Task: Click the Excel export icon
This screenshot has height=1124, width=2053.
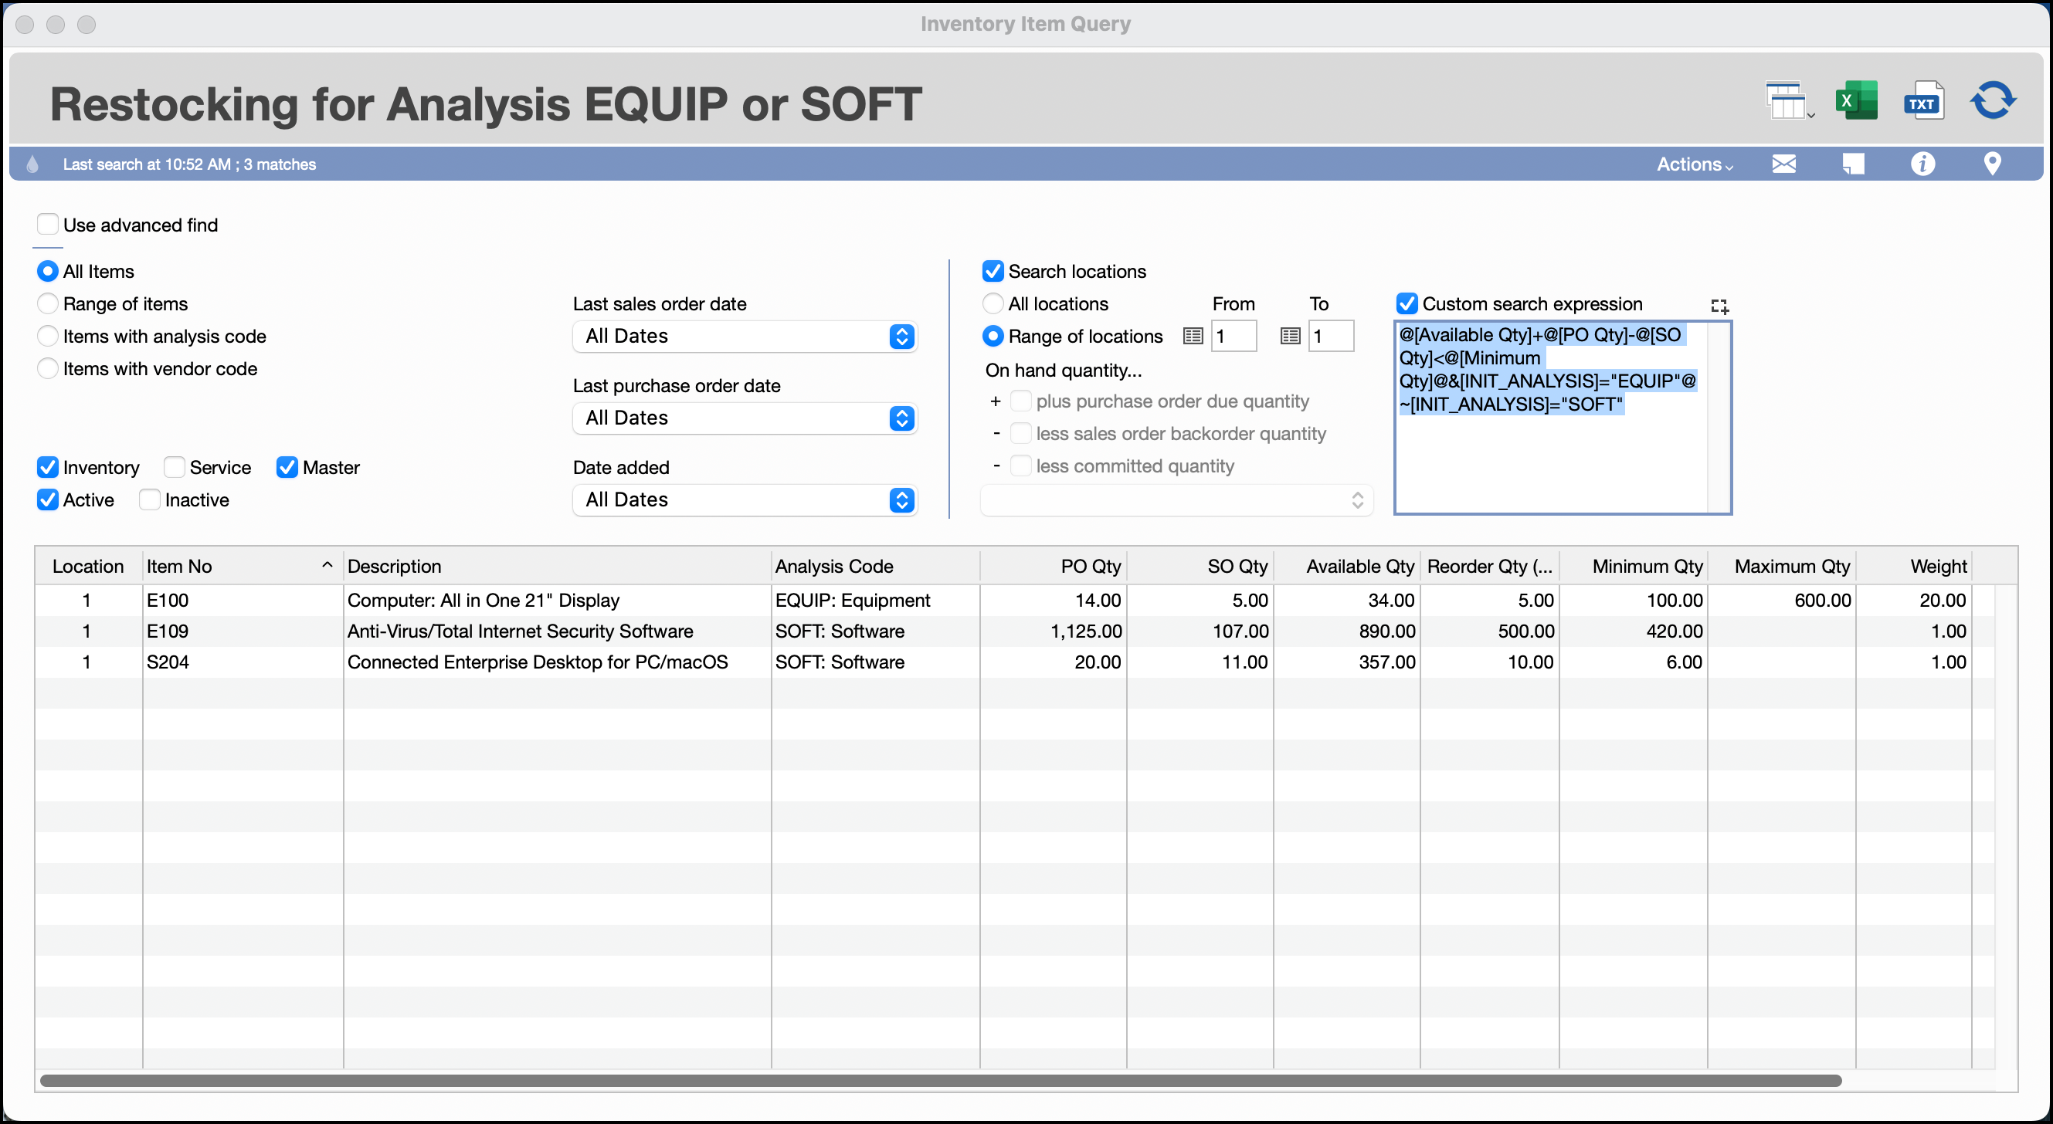Action: pyautogui.click(x=1855, y=101)
